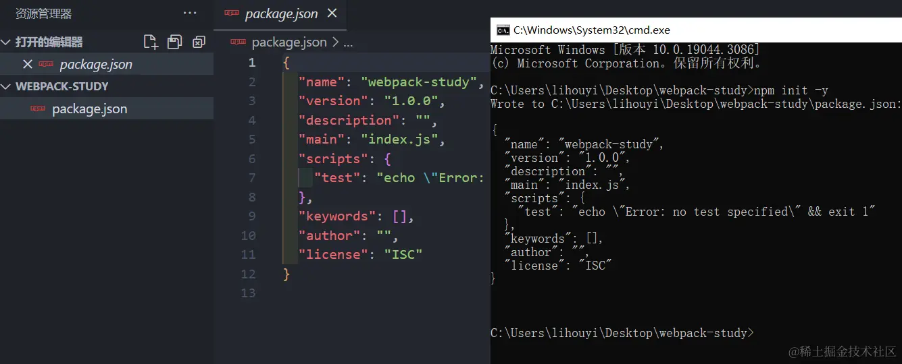The width and height of the screenshot is (902, 364).
Task: Click the Microsoft Windows version line in cmd
Action: 625,50
